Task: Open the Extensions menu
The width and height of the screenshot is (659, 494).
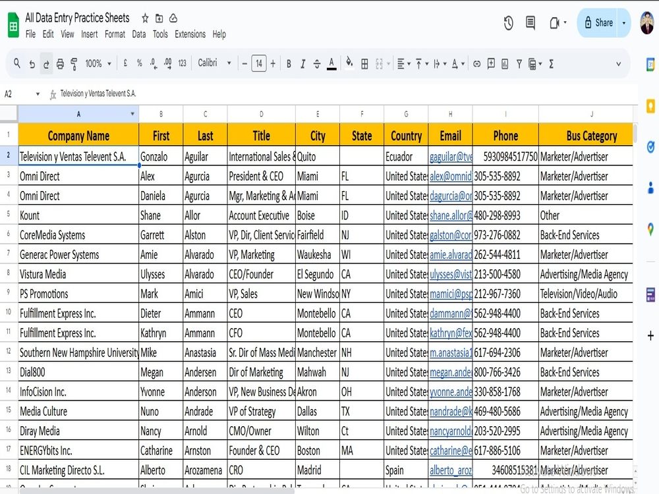Action: (x=190, y=34)
